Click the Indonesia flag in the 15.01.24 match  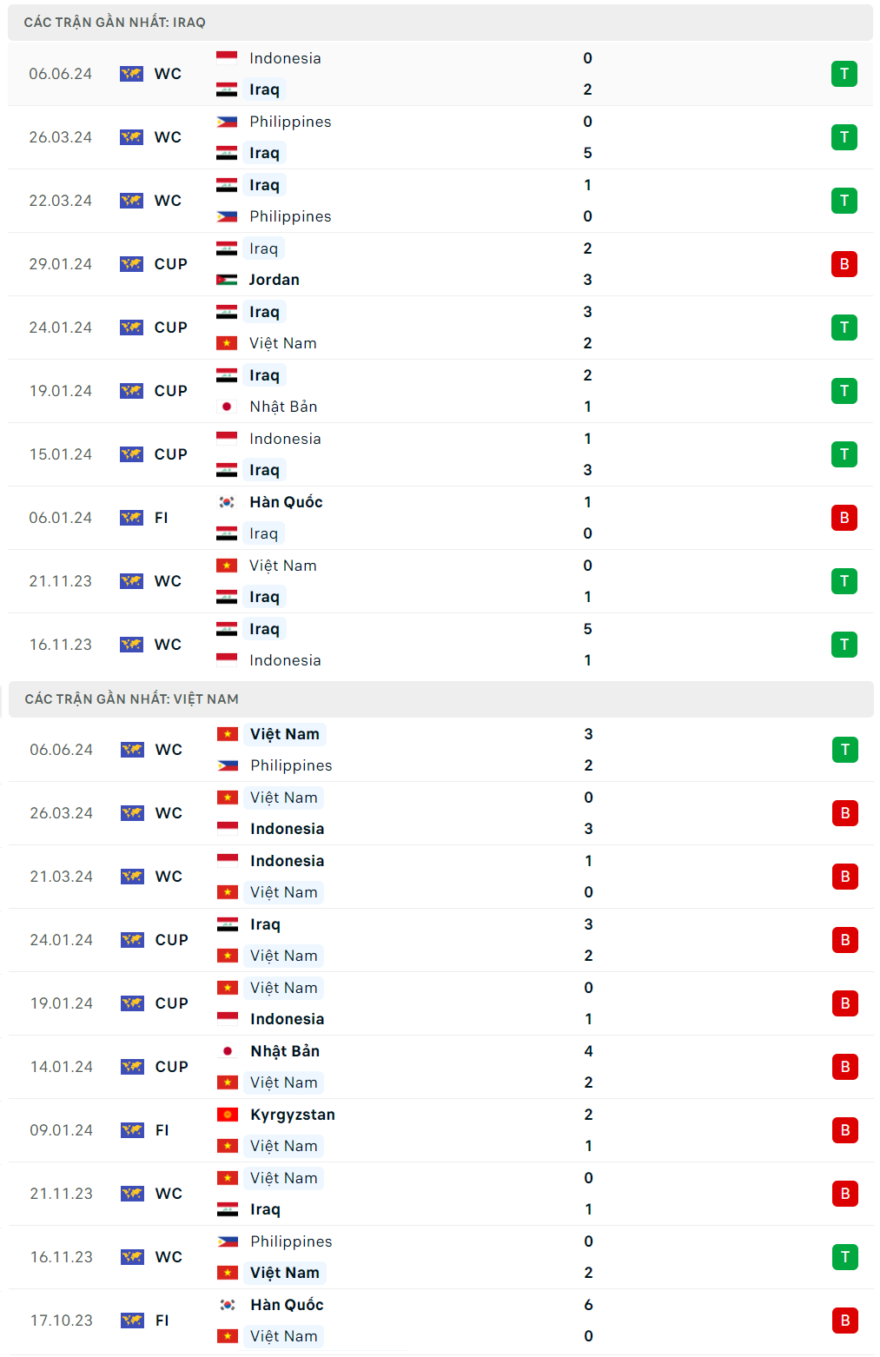point(227,439)
